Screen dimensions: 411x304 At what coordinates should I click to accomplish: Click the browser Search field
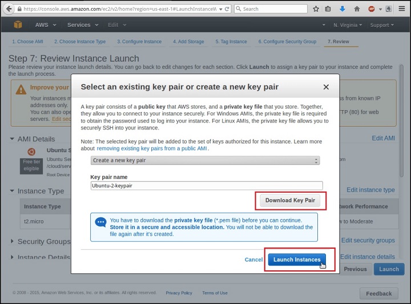[271, 9]
